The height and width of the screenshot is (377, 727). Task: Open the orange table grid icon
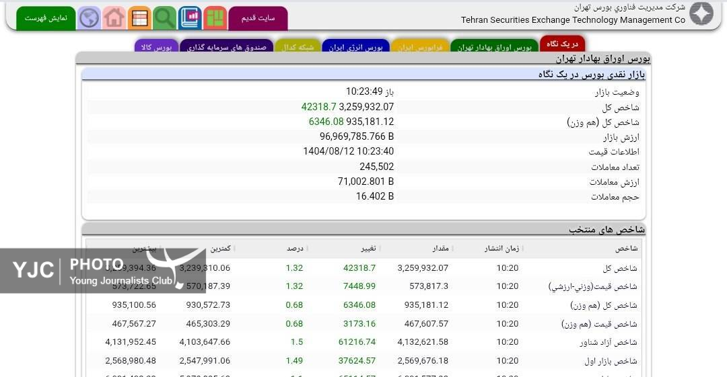click(x=139, y=18)
